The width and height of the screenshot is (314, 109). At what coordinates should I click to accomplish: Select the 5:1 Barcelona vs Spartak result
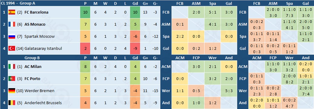pos(213,12)
